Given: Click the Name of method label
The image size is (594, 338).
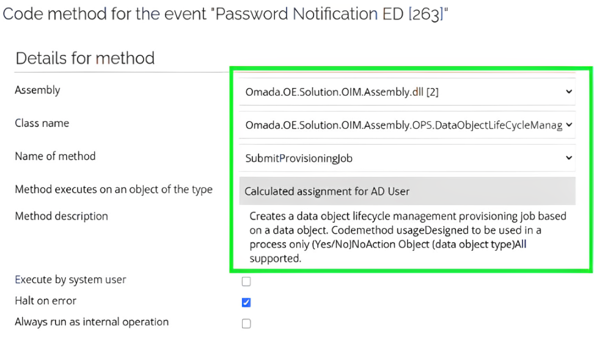Looking at the screenshot, I should coord(56,156).
